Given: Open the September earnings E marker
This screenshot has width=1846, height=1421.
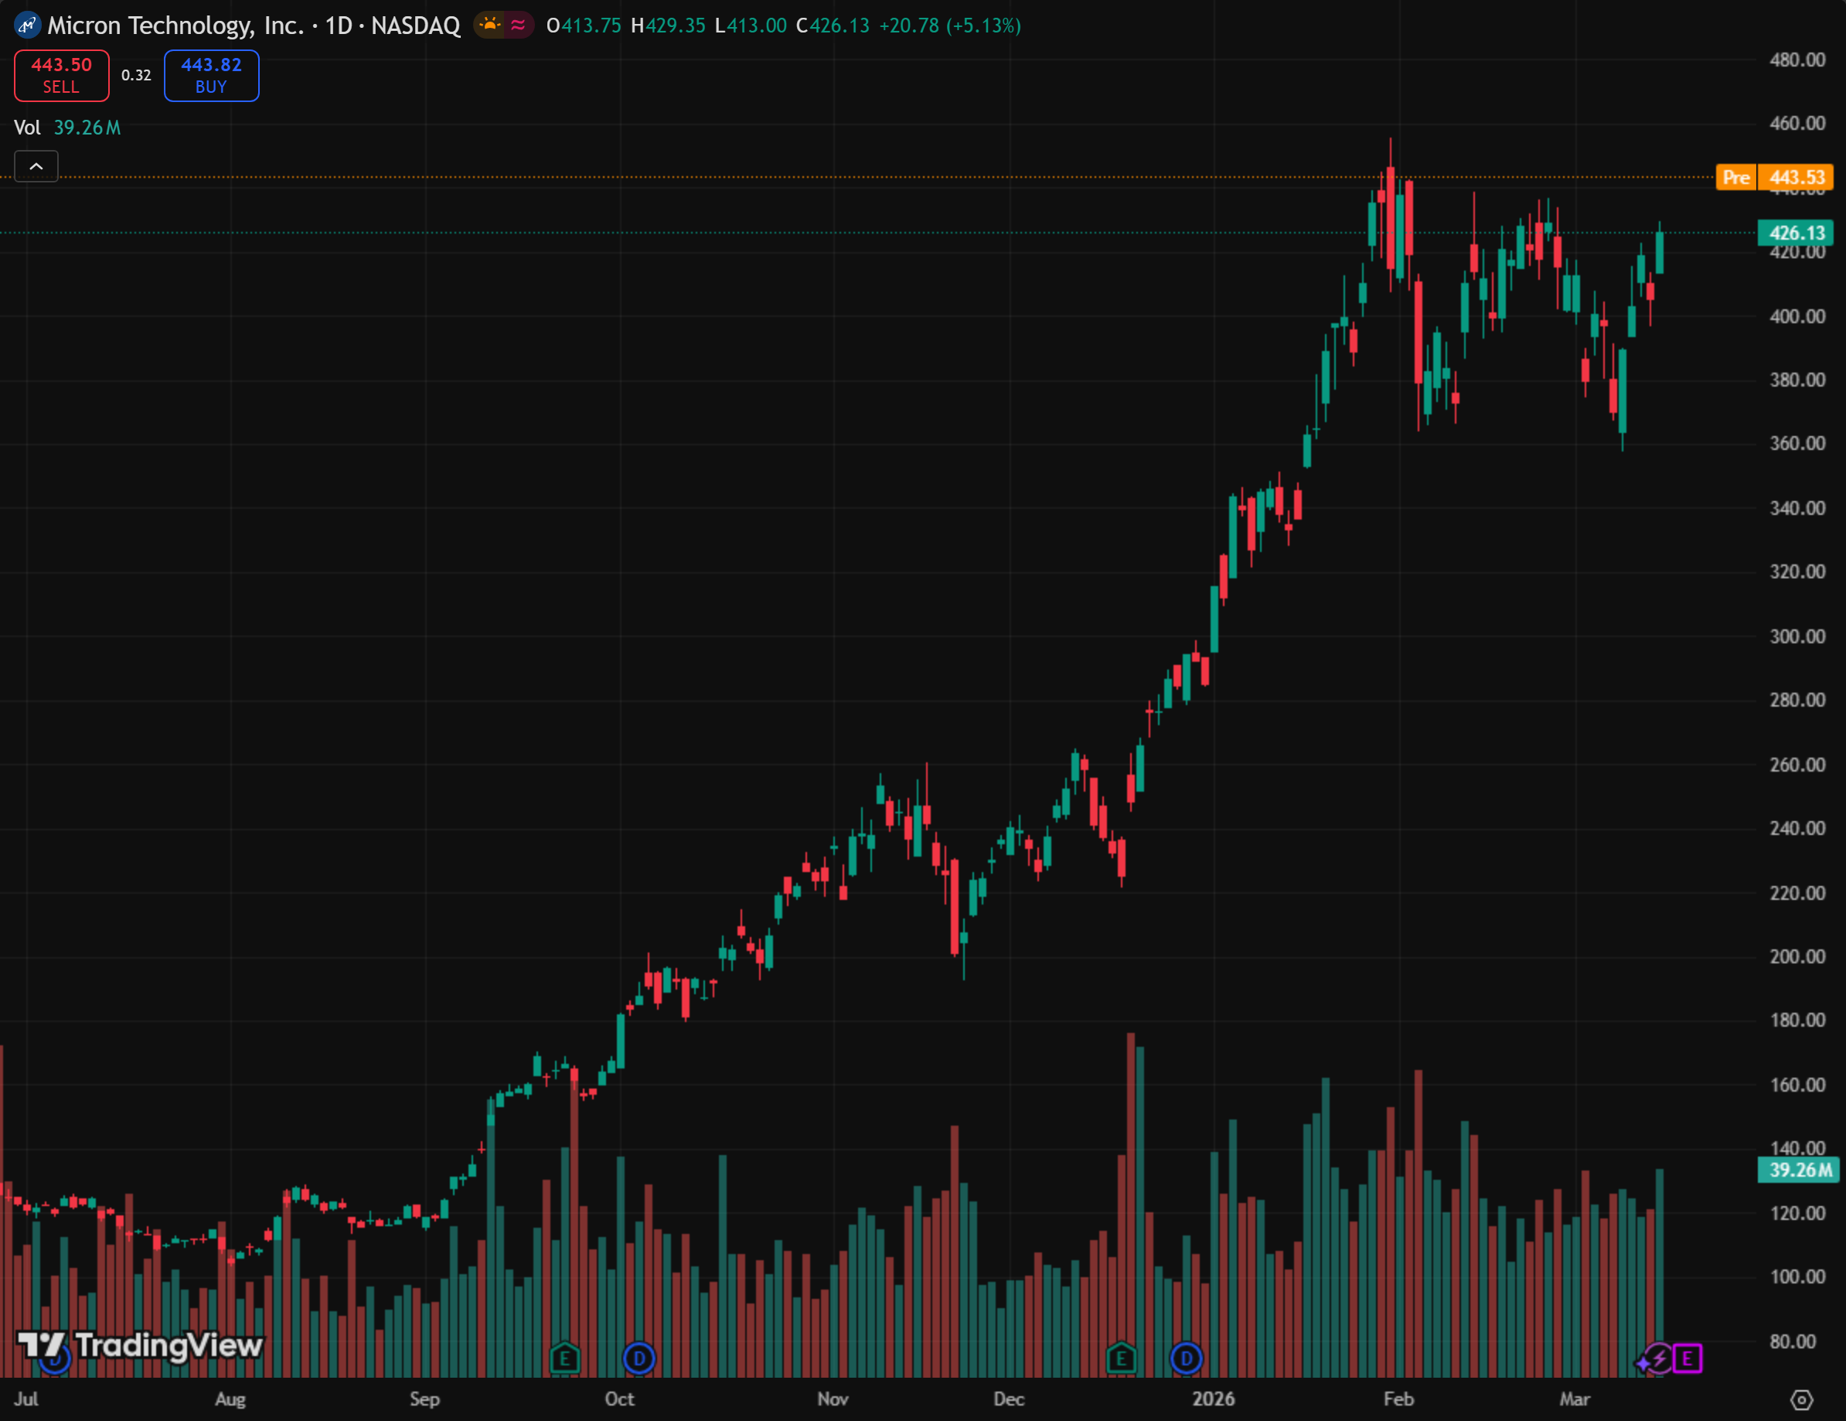Looking at the screenshot, I should 564,1358.
